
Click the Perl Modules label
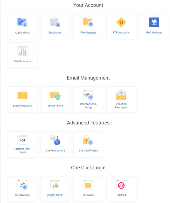point(154,32)
